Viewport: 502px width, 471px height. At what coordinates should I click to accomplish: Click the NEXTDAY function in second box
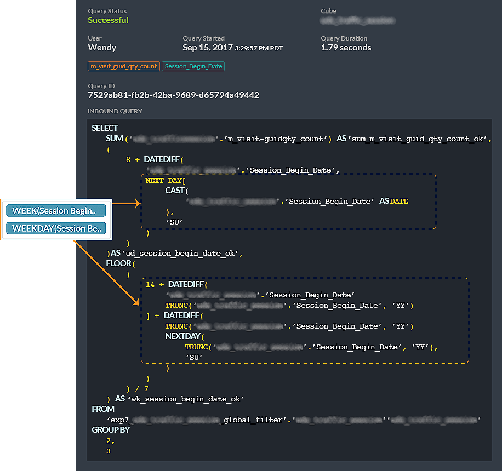click(x=183, y=336)
